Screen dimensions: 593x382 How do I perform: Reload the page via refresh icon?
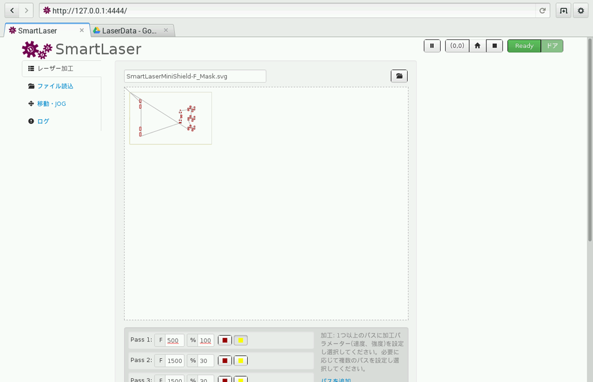tap(542, 10)
